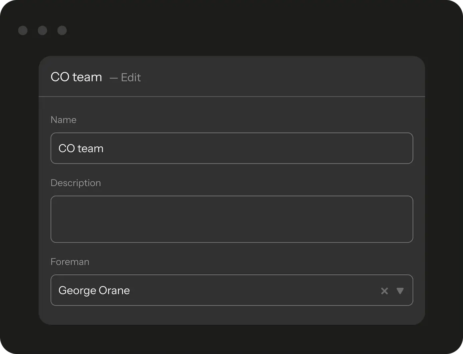Click the dark background below the dialog panel
463x354 pixels.
[x=231, y=339]
